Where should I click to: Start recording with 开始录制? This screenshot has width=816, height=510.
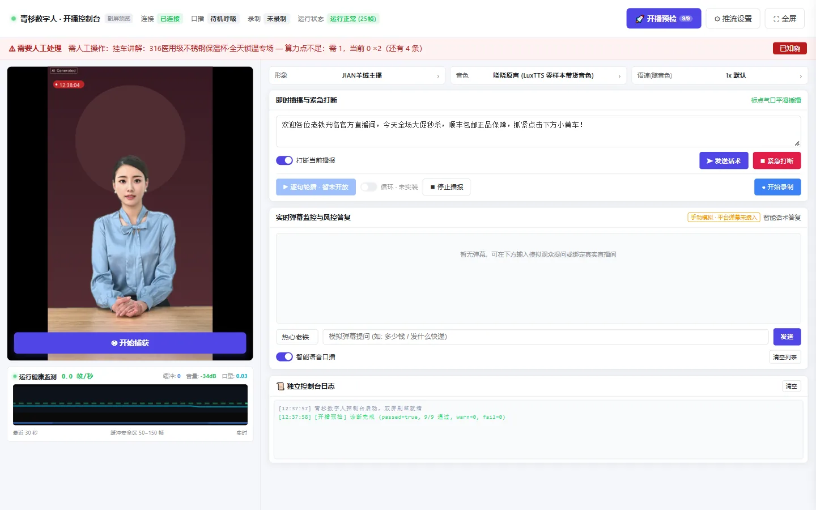[777, 187]
